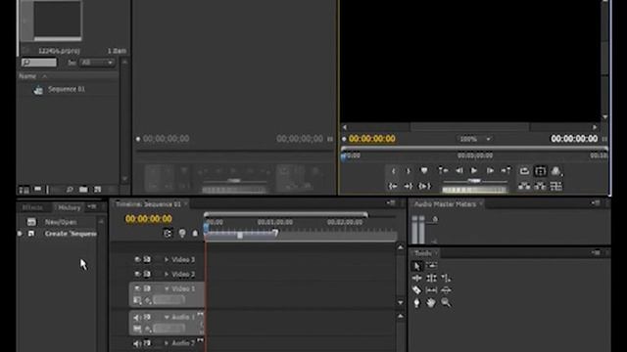Toggle Safe Margins in Program monitor

click(x=540, y=171)
